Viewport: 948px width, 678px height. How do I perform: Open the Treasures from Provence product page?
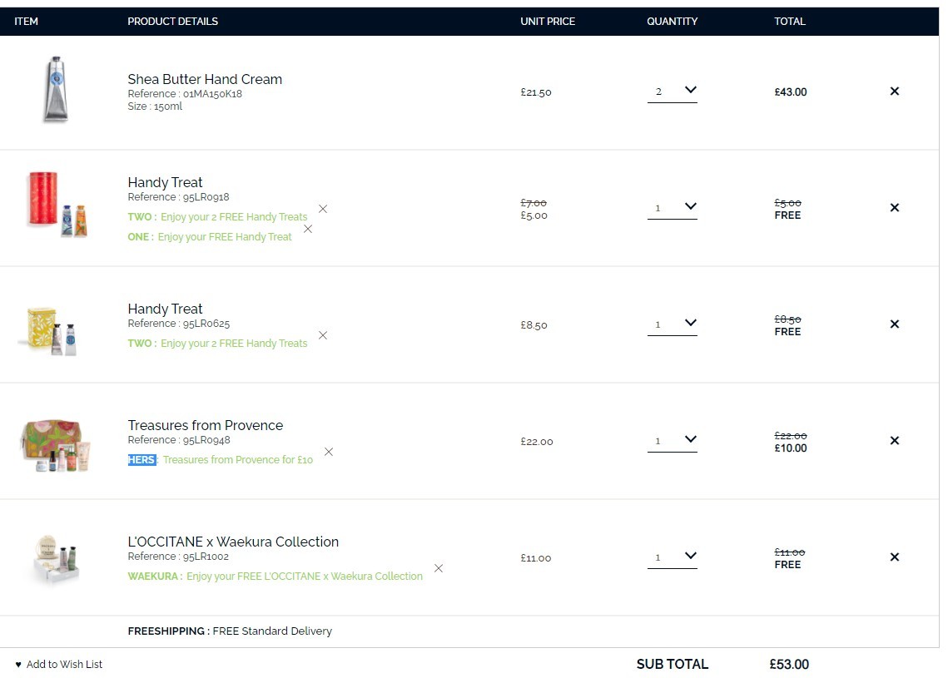pos(205,425)
